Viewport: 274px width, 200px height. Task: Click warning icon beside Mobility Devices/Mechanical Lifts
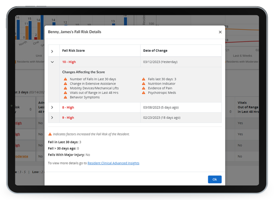(65, 88)
